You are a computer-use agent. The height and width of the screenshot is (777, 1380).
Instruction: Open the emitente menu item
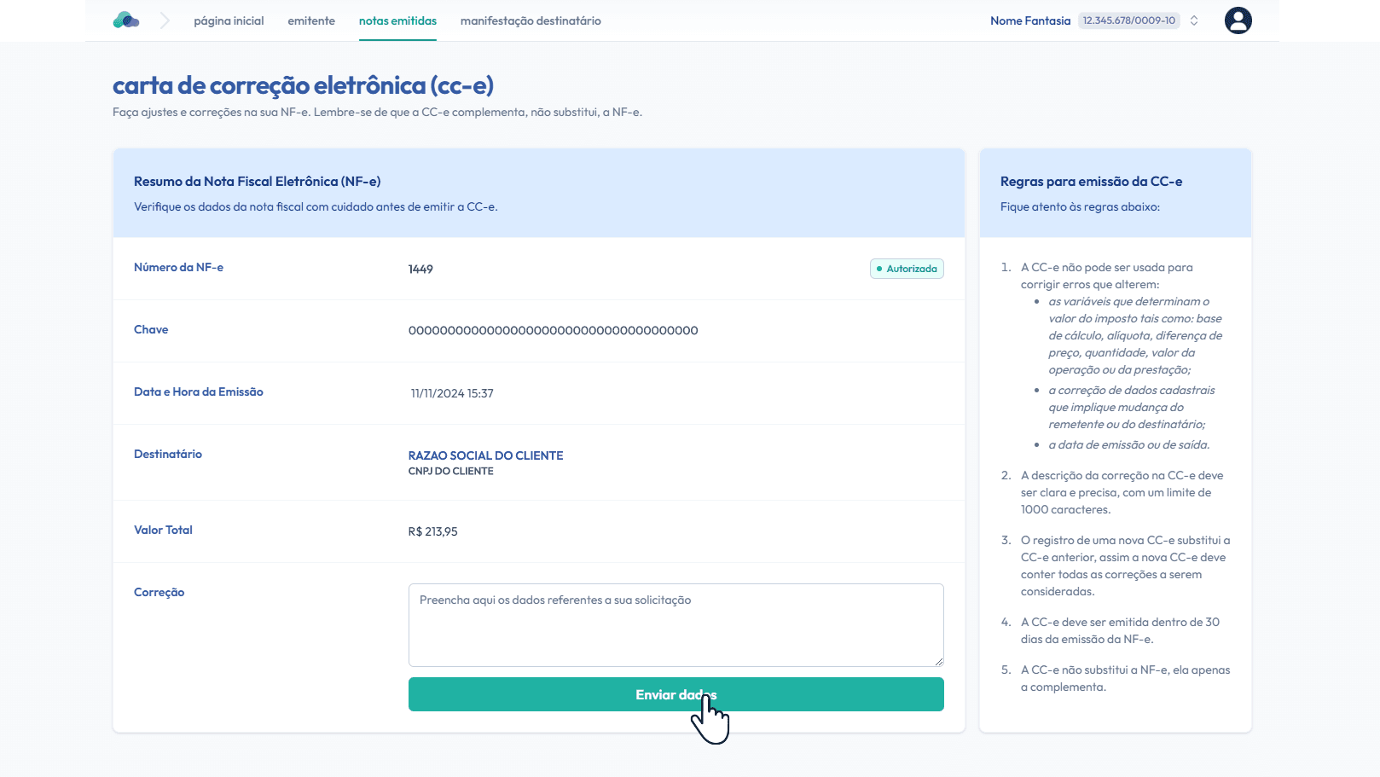(311, 20)
